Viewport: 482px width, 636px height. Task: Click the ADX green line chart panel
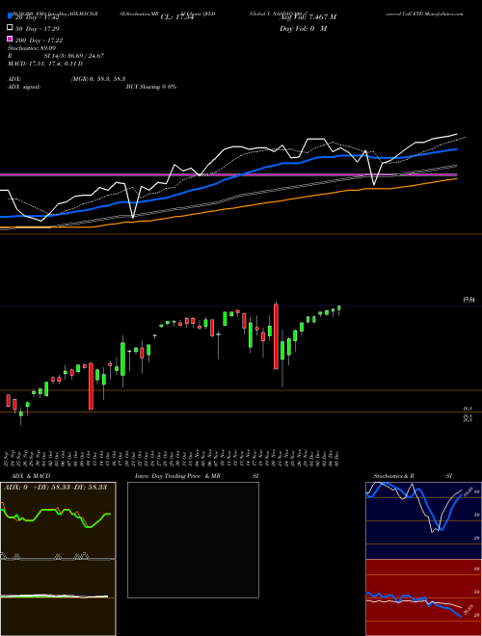click(x=58, y=520)
